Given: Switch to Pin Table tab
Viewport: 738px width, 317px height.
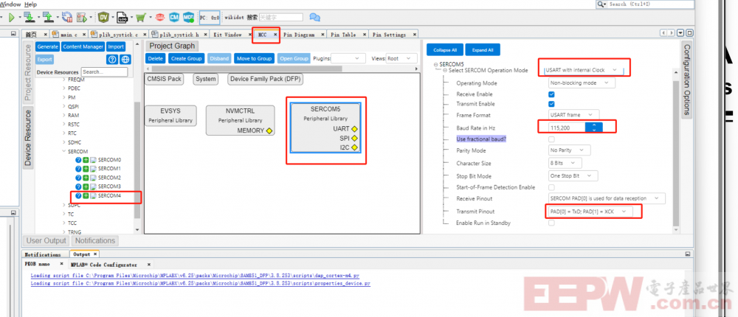Looking at the screenshot, I should coord(343,35).
